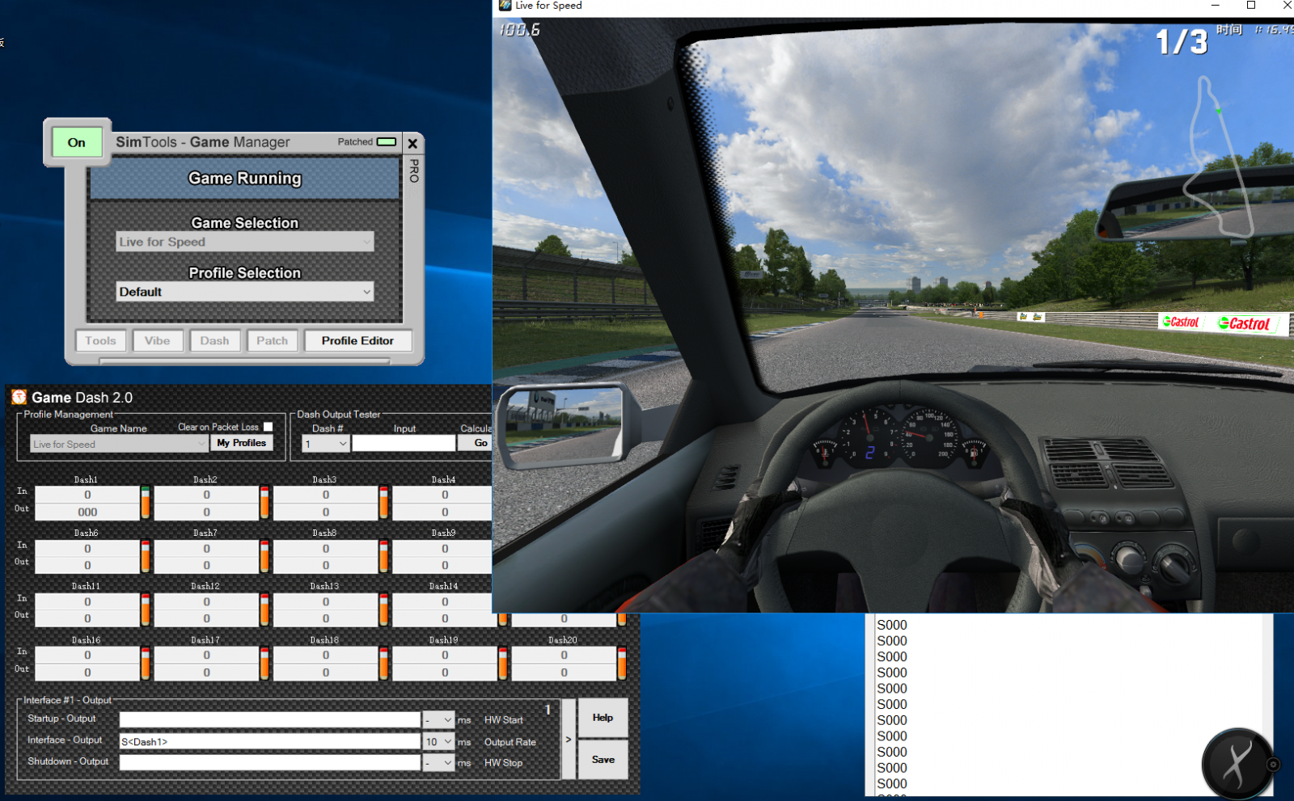Screen dimensions: 1294x801
Task: Click the Dash17 Out value field
Action: pyautogui.click(x=206, y=672)
